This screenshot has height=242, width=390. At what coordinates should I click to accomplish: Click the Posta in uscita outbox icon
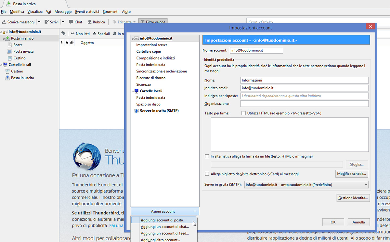coord(7,78)
